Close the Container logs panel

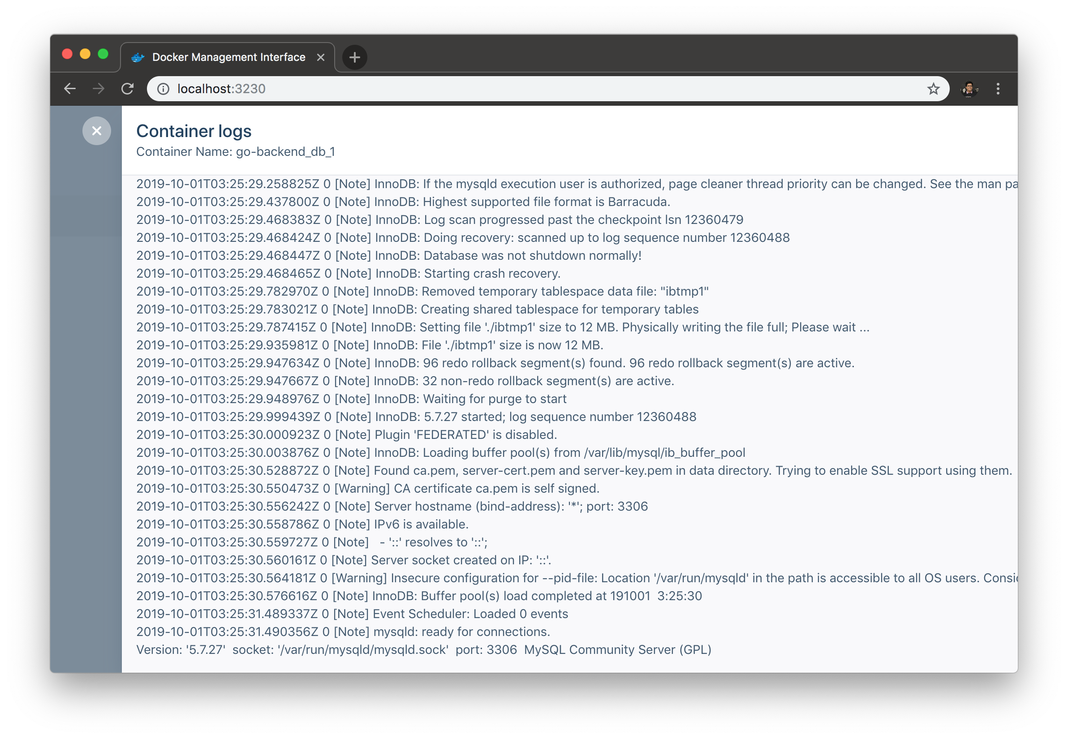click(x=96, y=131)
